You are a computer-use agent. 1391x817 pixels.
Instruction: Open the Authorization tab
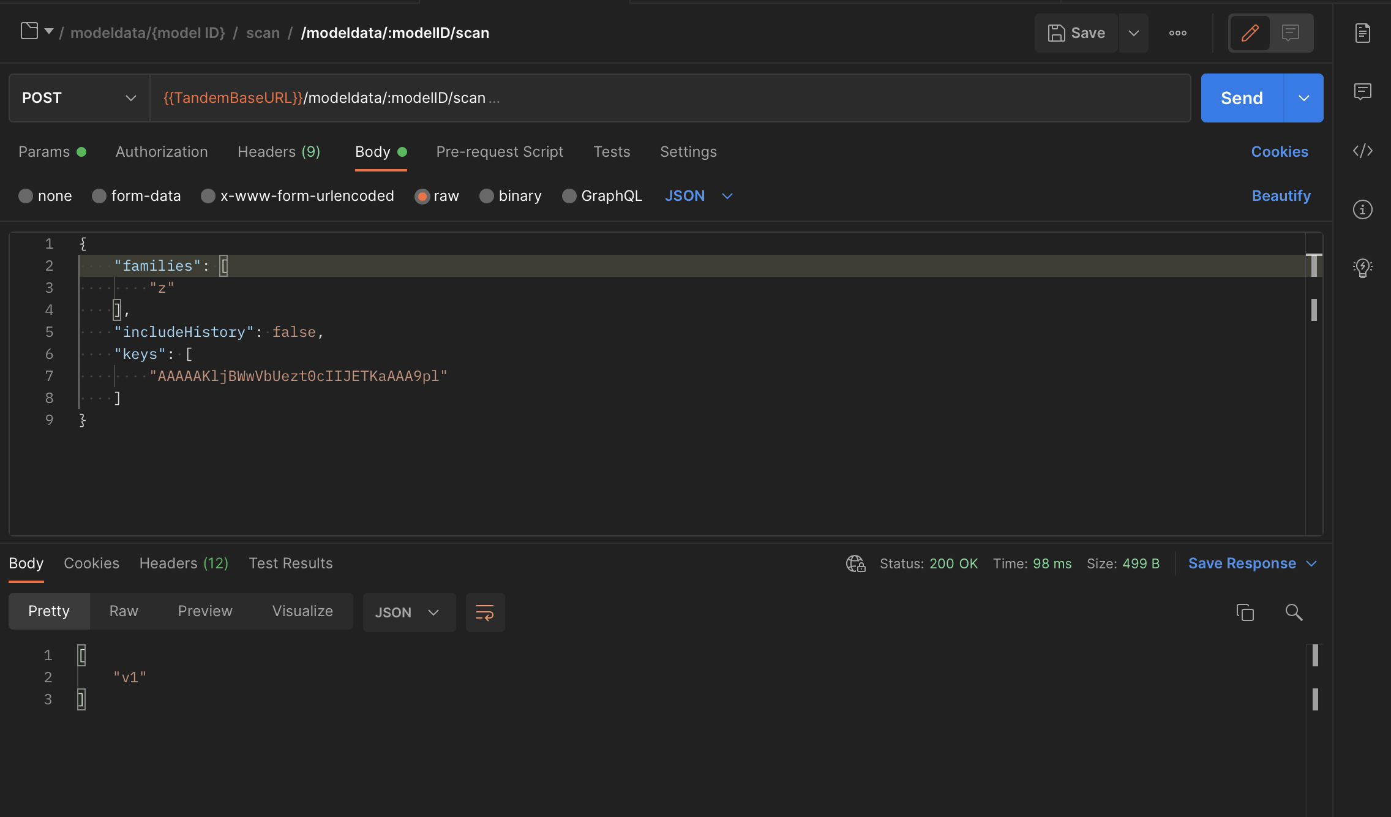pos(162,152)
